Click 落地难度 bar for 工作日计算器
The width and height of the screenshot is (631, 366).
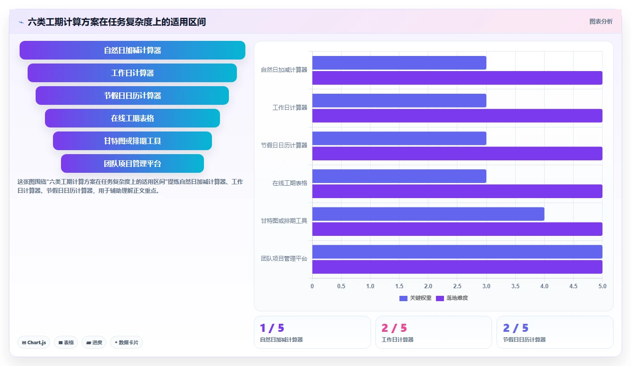tap(457, 115)
